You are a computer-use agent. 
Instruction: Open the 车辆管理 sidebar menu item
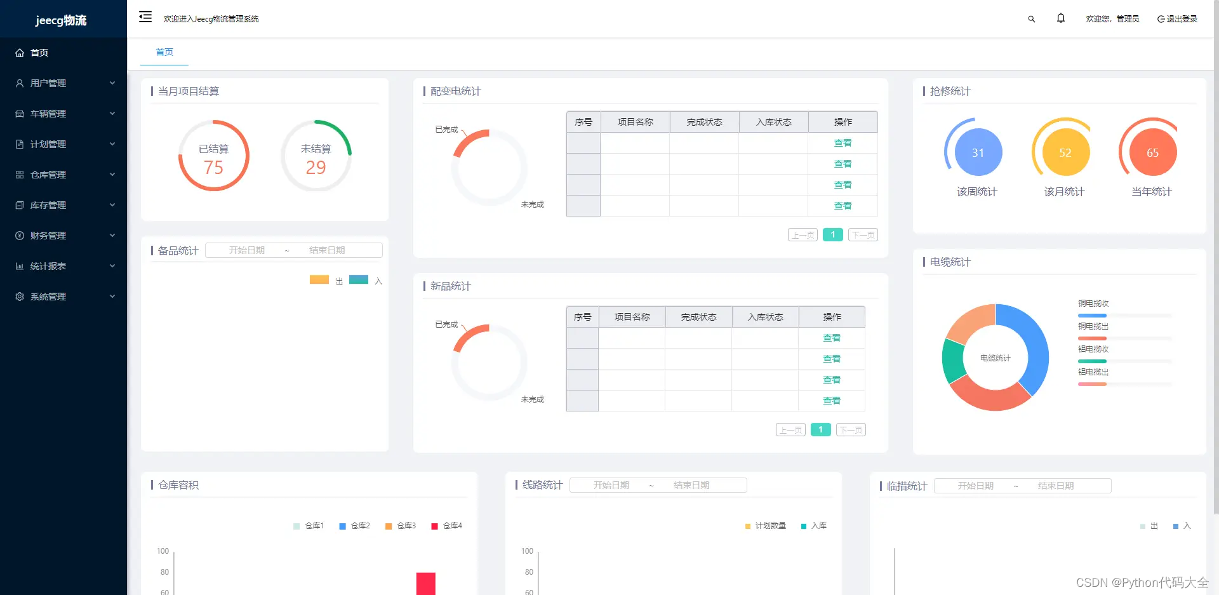[63, 114]
